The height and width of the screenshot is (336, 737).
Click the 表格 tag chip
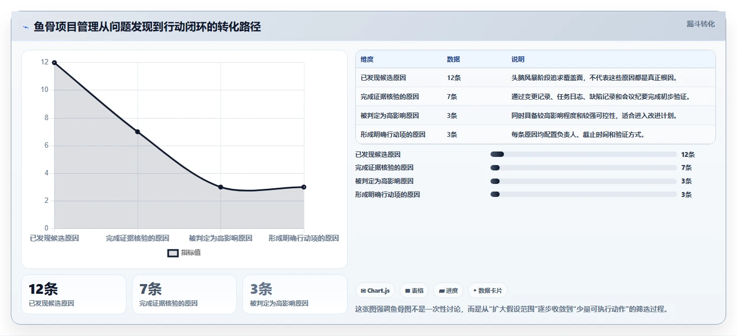click(414, 291)
